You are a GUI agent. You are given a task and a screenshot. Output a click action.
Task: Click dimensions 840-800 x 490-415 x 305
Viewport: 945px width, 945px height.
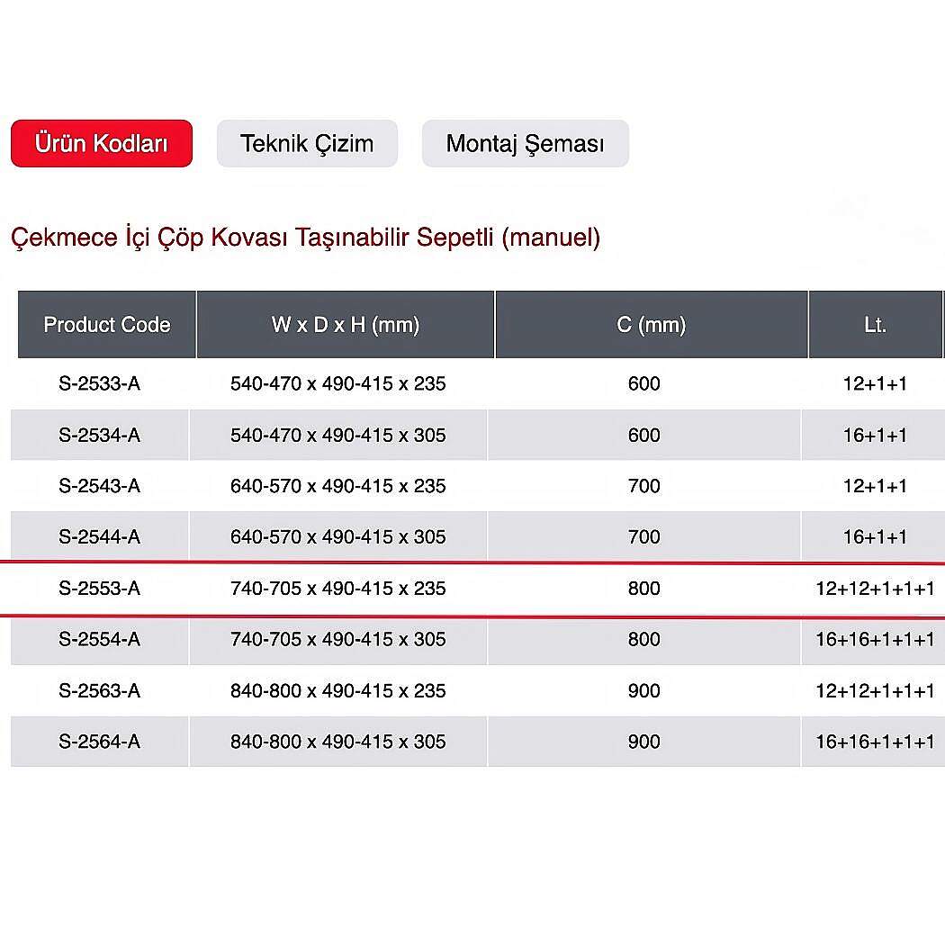(338, 742)
